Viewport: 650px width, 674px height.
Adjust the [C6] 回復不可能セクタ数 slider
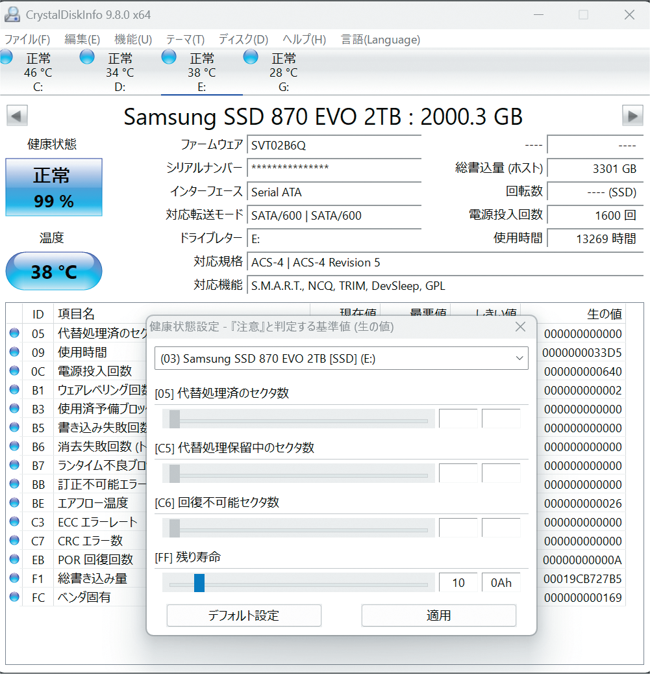(299, 528)
